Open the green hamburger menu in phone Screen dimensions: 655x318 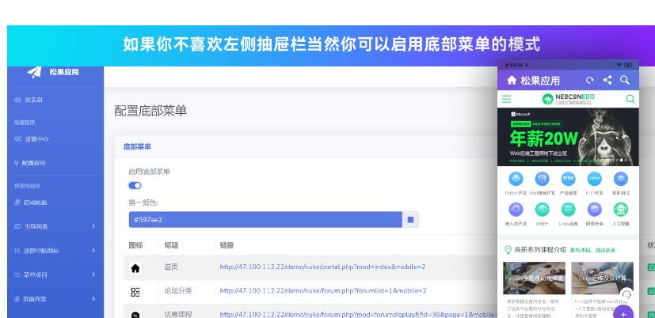[x=506, y=99]
